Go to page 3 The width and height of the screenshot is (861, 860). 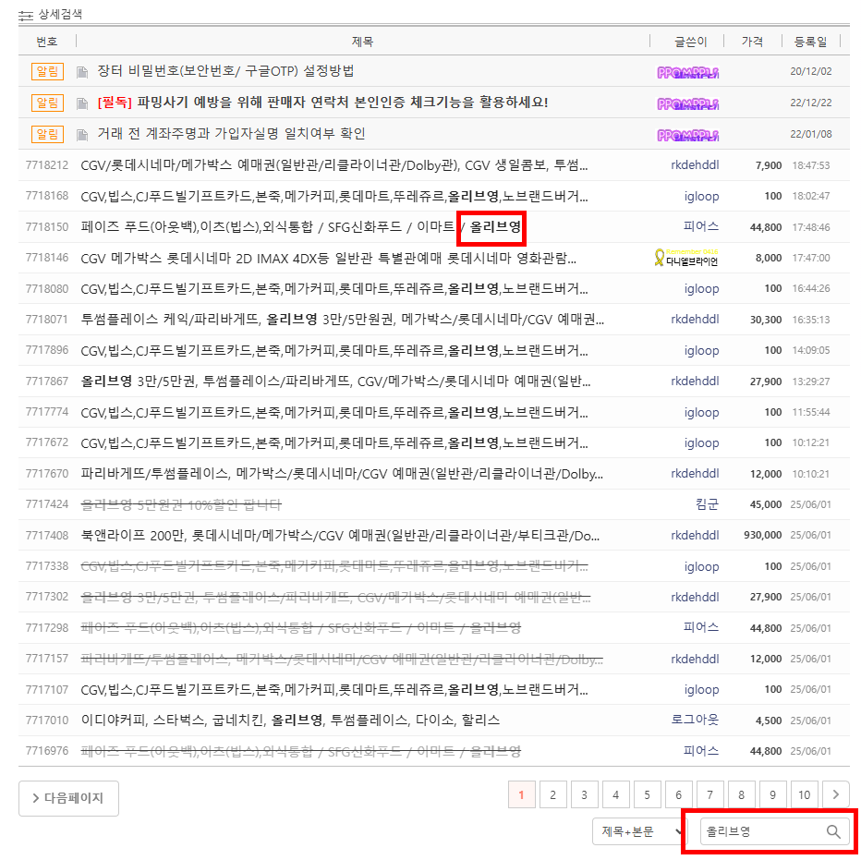tap(584, 794)
